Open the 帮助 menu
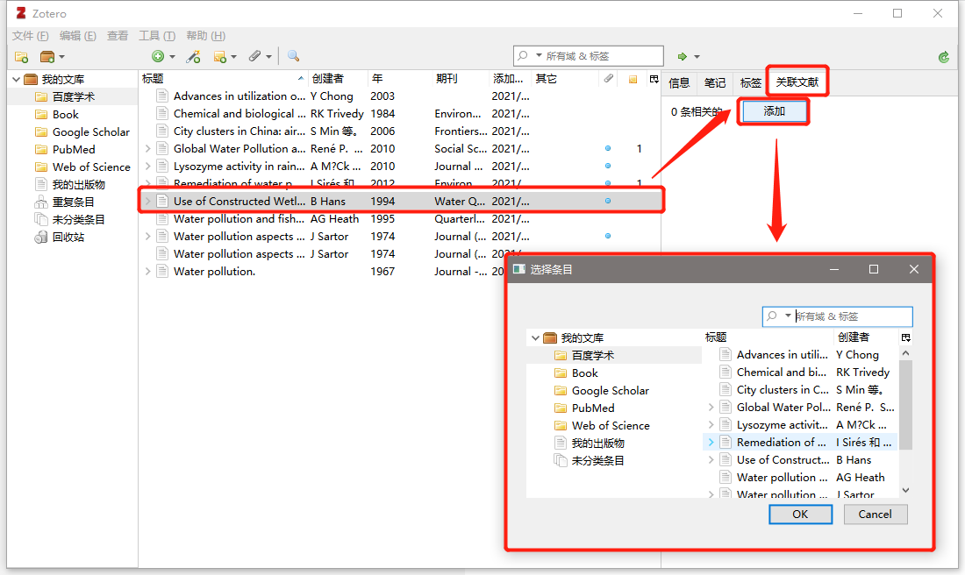 click(205, 36)
